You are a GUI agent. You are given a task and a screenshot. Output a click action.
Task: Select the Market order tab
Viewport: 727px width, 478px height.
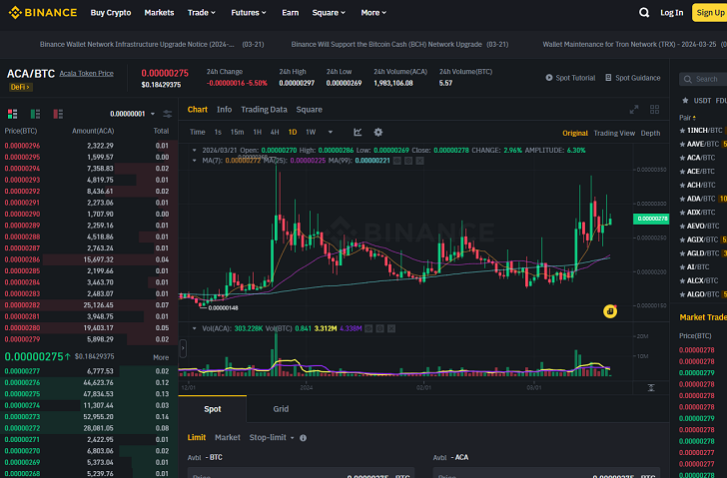(x=228, y=437)
